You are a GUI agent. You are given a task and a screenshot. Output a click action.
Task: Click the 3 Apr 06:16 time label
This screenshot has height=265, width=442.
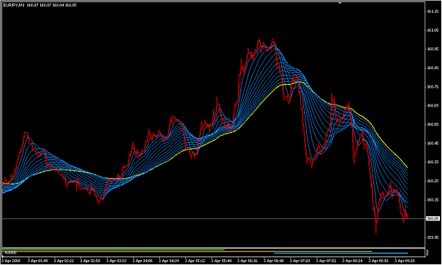pyautogui.click(x=248, y=261)
